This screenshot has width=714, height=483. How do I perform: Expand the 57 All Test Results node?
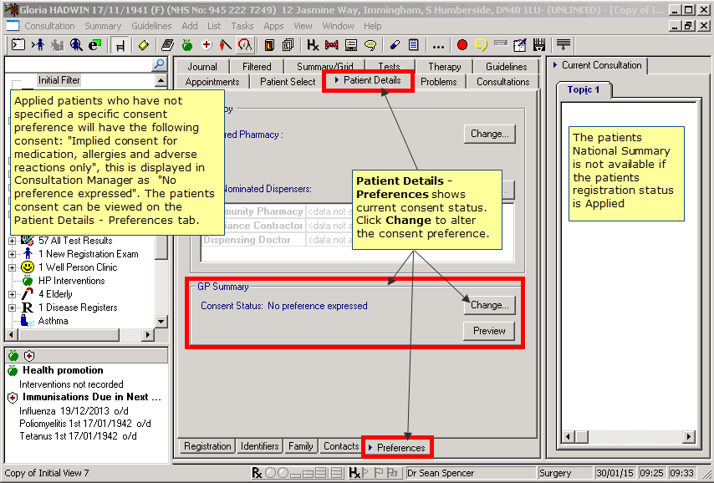(x=13, y=241)
